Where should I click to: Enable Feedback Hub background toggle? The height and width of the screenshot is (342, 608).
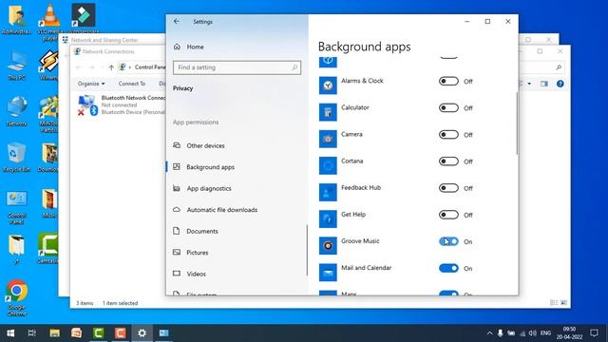pyautogui.click(x=448, y=188)
